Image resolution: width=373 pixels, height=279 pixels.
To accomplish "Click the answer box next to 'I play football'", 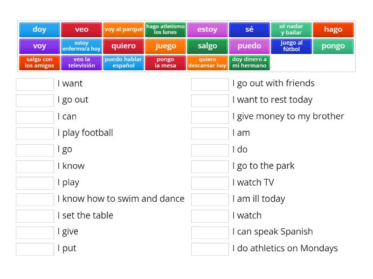I will coord(35,133).
